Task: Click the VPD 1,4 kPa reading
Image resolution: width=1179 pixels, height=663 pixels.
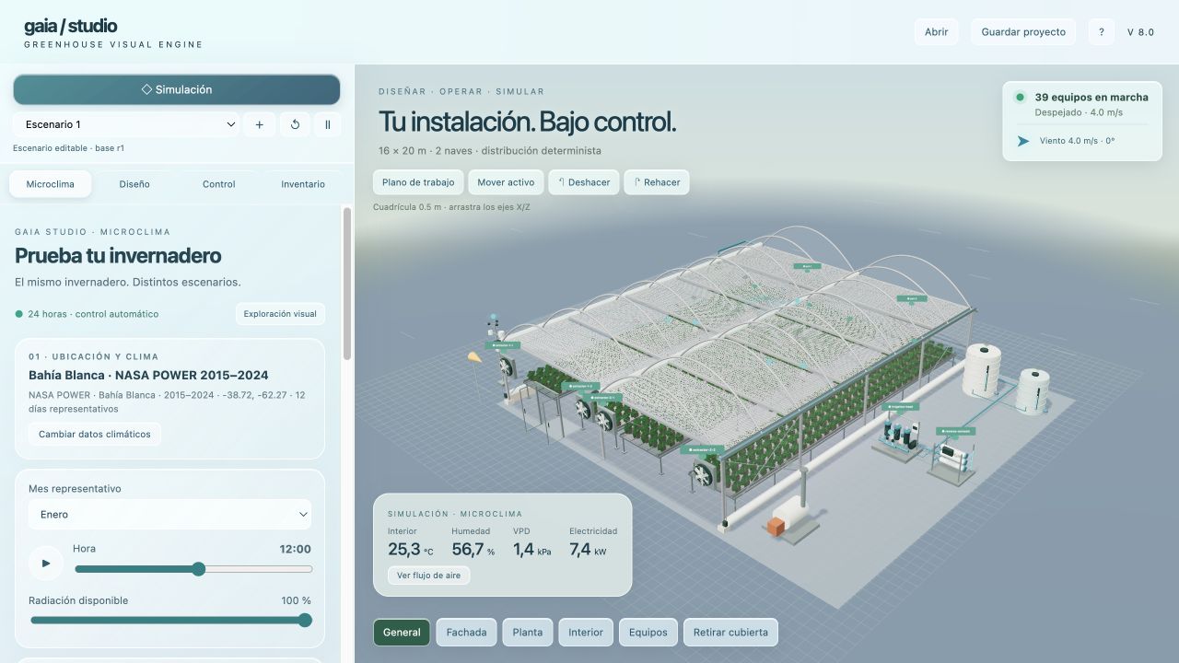Action: 532,543
